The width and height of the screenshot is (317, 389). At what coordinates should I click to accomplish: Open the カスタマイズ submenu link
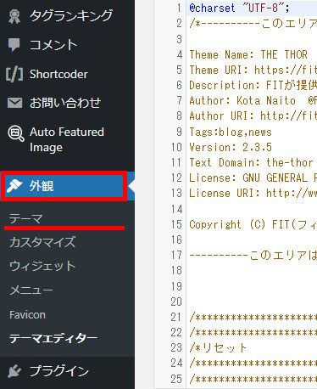click(42, 242)
